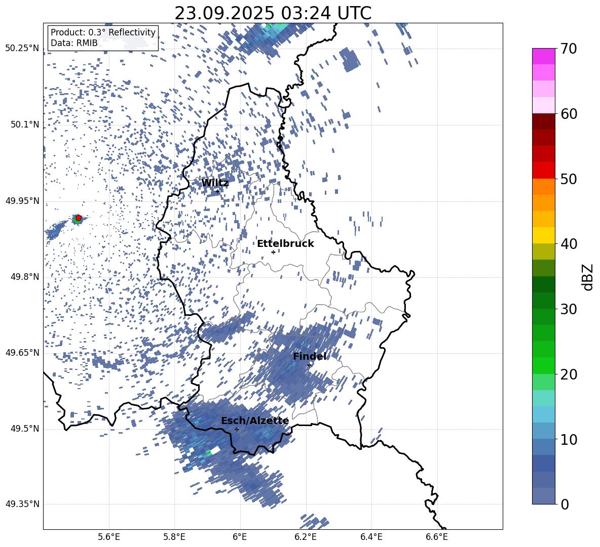Click the cross marker below Ettelbruck
600x547 pixels.
pyautogui.click(x=273, y=252)
